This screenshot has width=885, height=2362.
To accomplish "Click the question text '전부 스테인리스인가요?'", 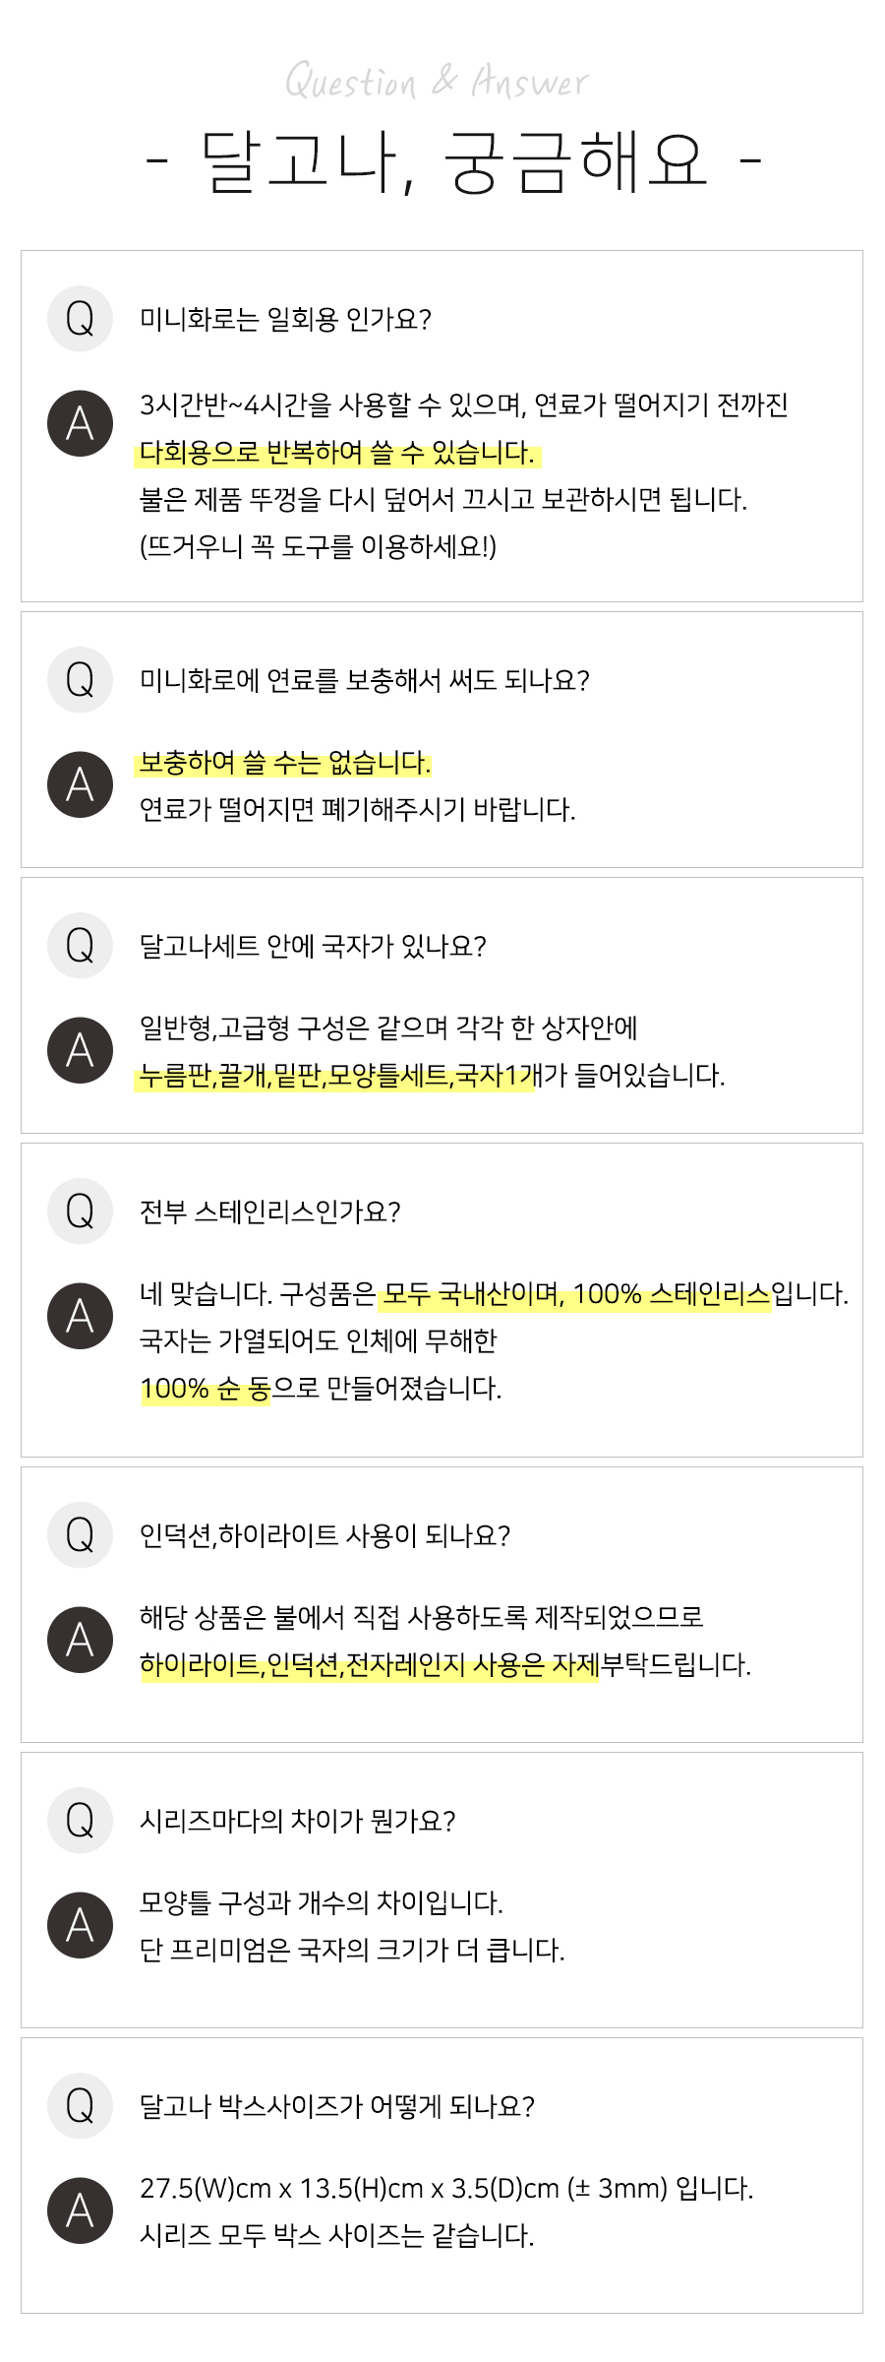I will pyautogui.click(x=269, y=1212).
